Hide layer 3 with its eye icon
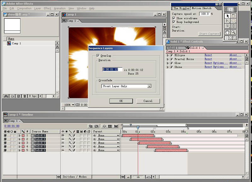 (x=5, y=143)
